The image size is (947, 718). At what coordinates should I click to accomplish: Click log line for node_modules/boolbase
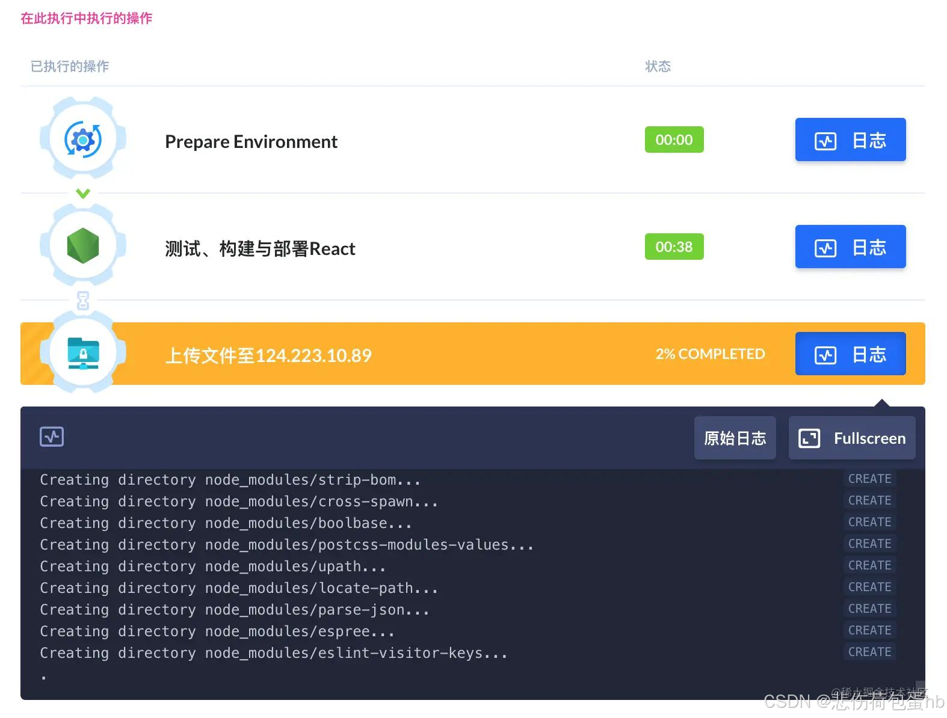coord(226,523)
